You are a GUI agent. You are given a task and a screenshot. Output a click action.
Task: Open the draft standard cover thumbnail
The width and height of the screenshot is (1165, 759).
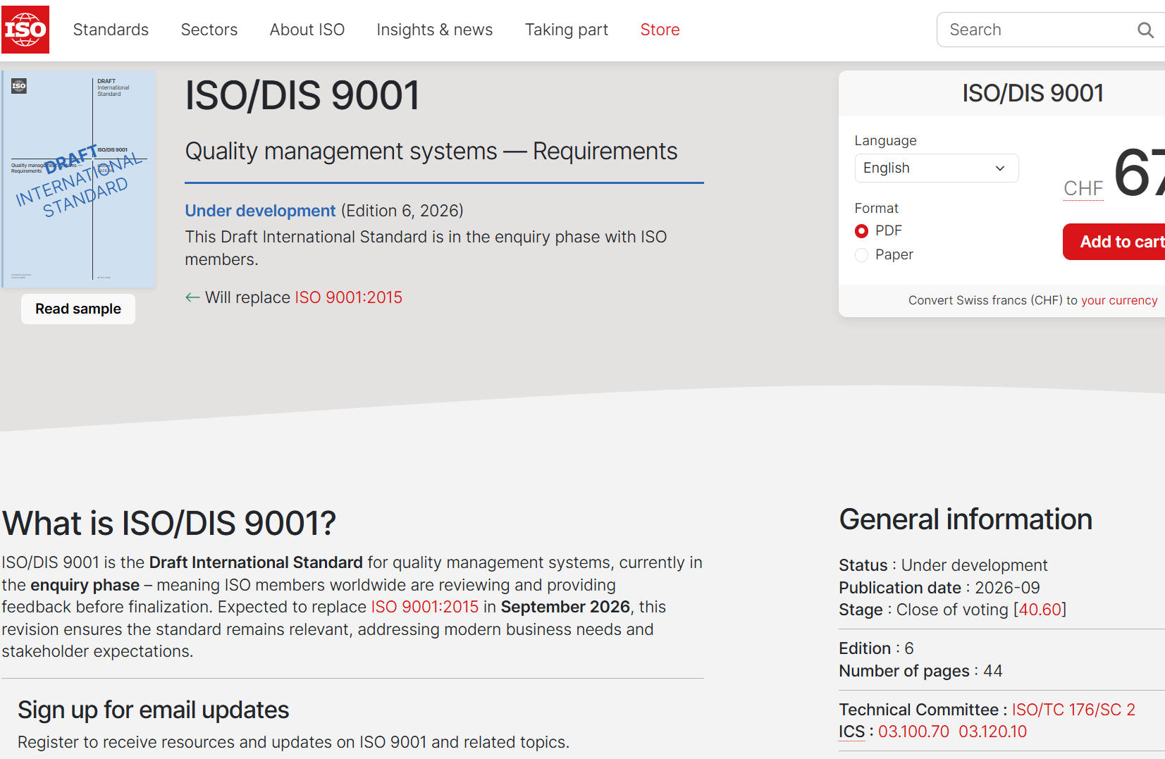click(79, 178)
